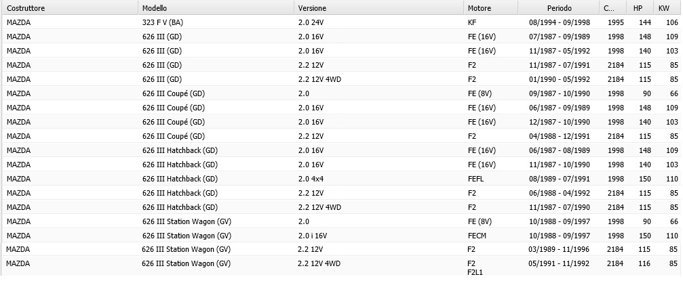This screenshot has height=281, width=683.
Task: Click period 05/1991 - 11/1992 cell
Action: pyautogui.click(x=558, y=263)
